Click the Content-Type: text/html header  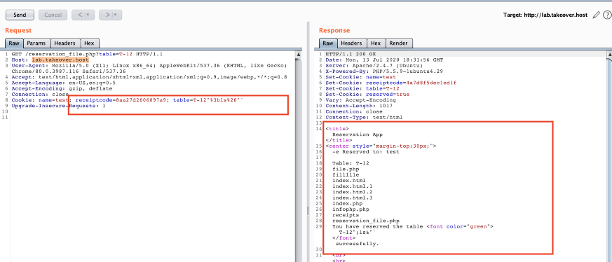364,117
